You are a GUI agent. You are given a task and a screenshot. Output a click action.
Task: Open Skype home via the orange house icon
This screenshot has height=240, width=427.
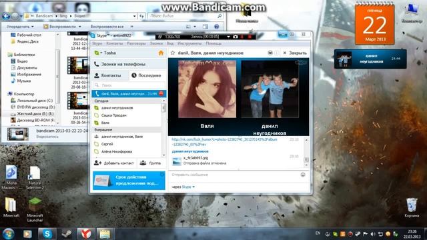(161, 53)
